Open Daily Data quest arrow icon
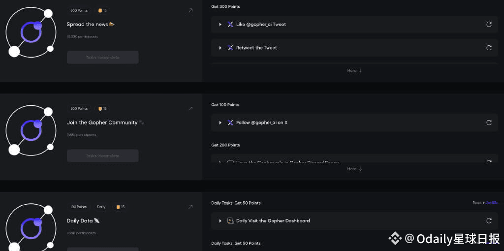Viewport: 504px width, 251px height. tap(190, 207)
